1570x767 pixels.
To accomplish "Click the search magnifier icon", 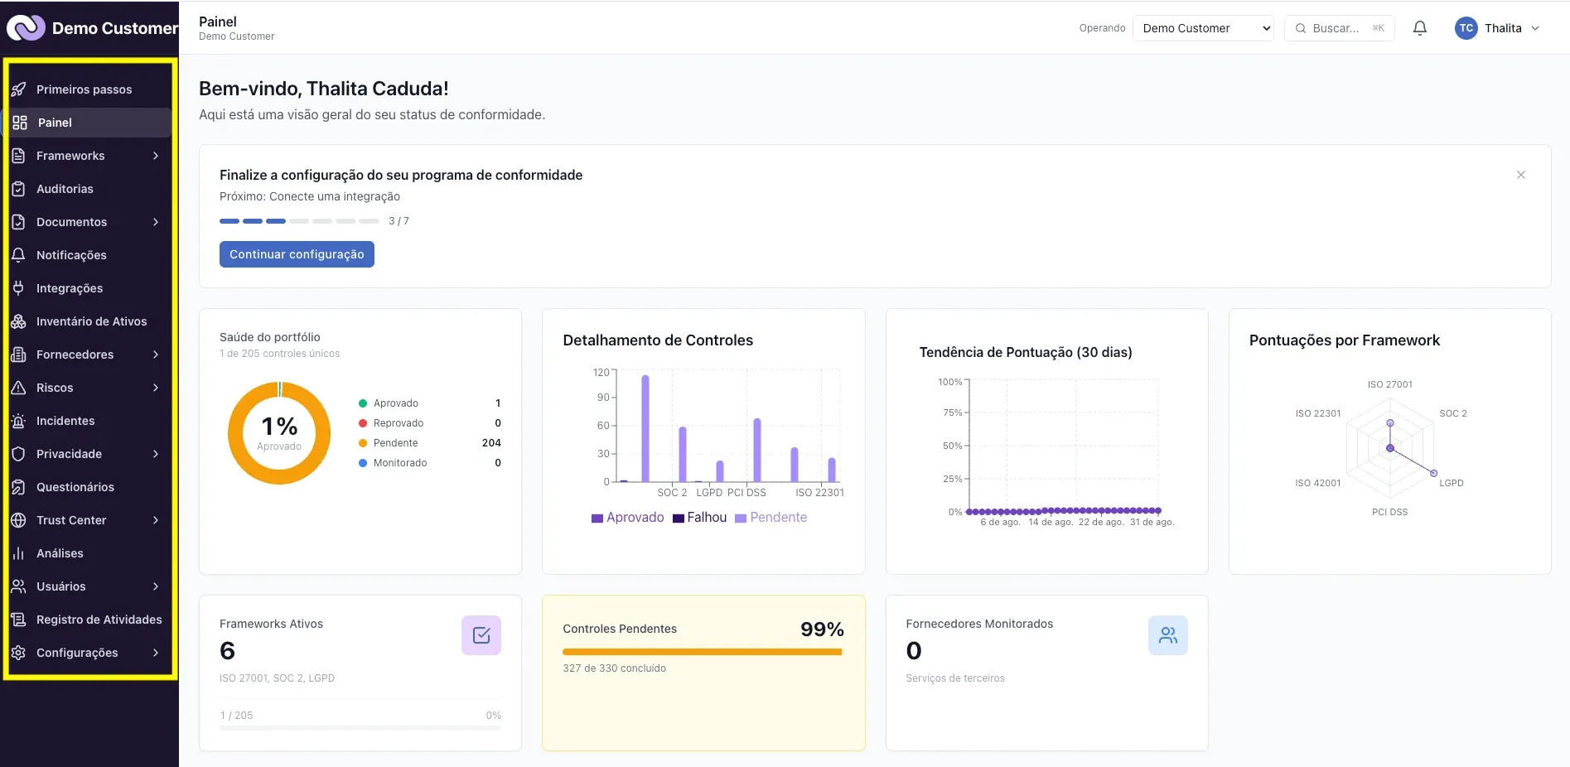I will coord(1301,28).
